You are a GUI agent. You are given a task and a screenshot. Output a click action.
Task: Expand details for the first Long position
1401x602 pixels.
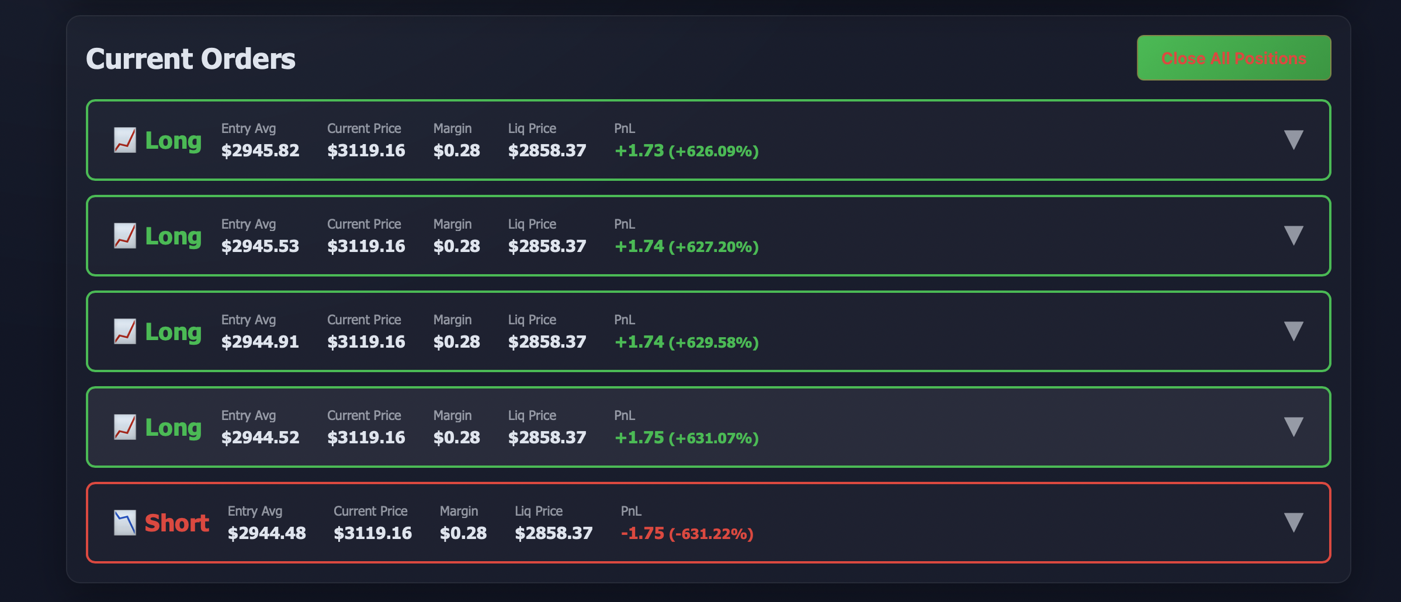[x=1294, y=140]
